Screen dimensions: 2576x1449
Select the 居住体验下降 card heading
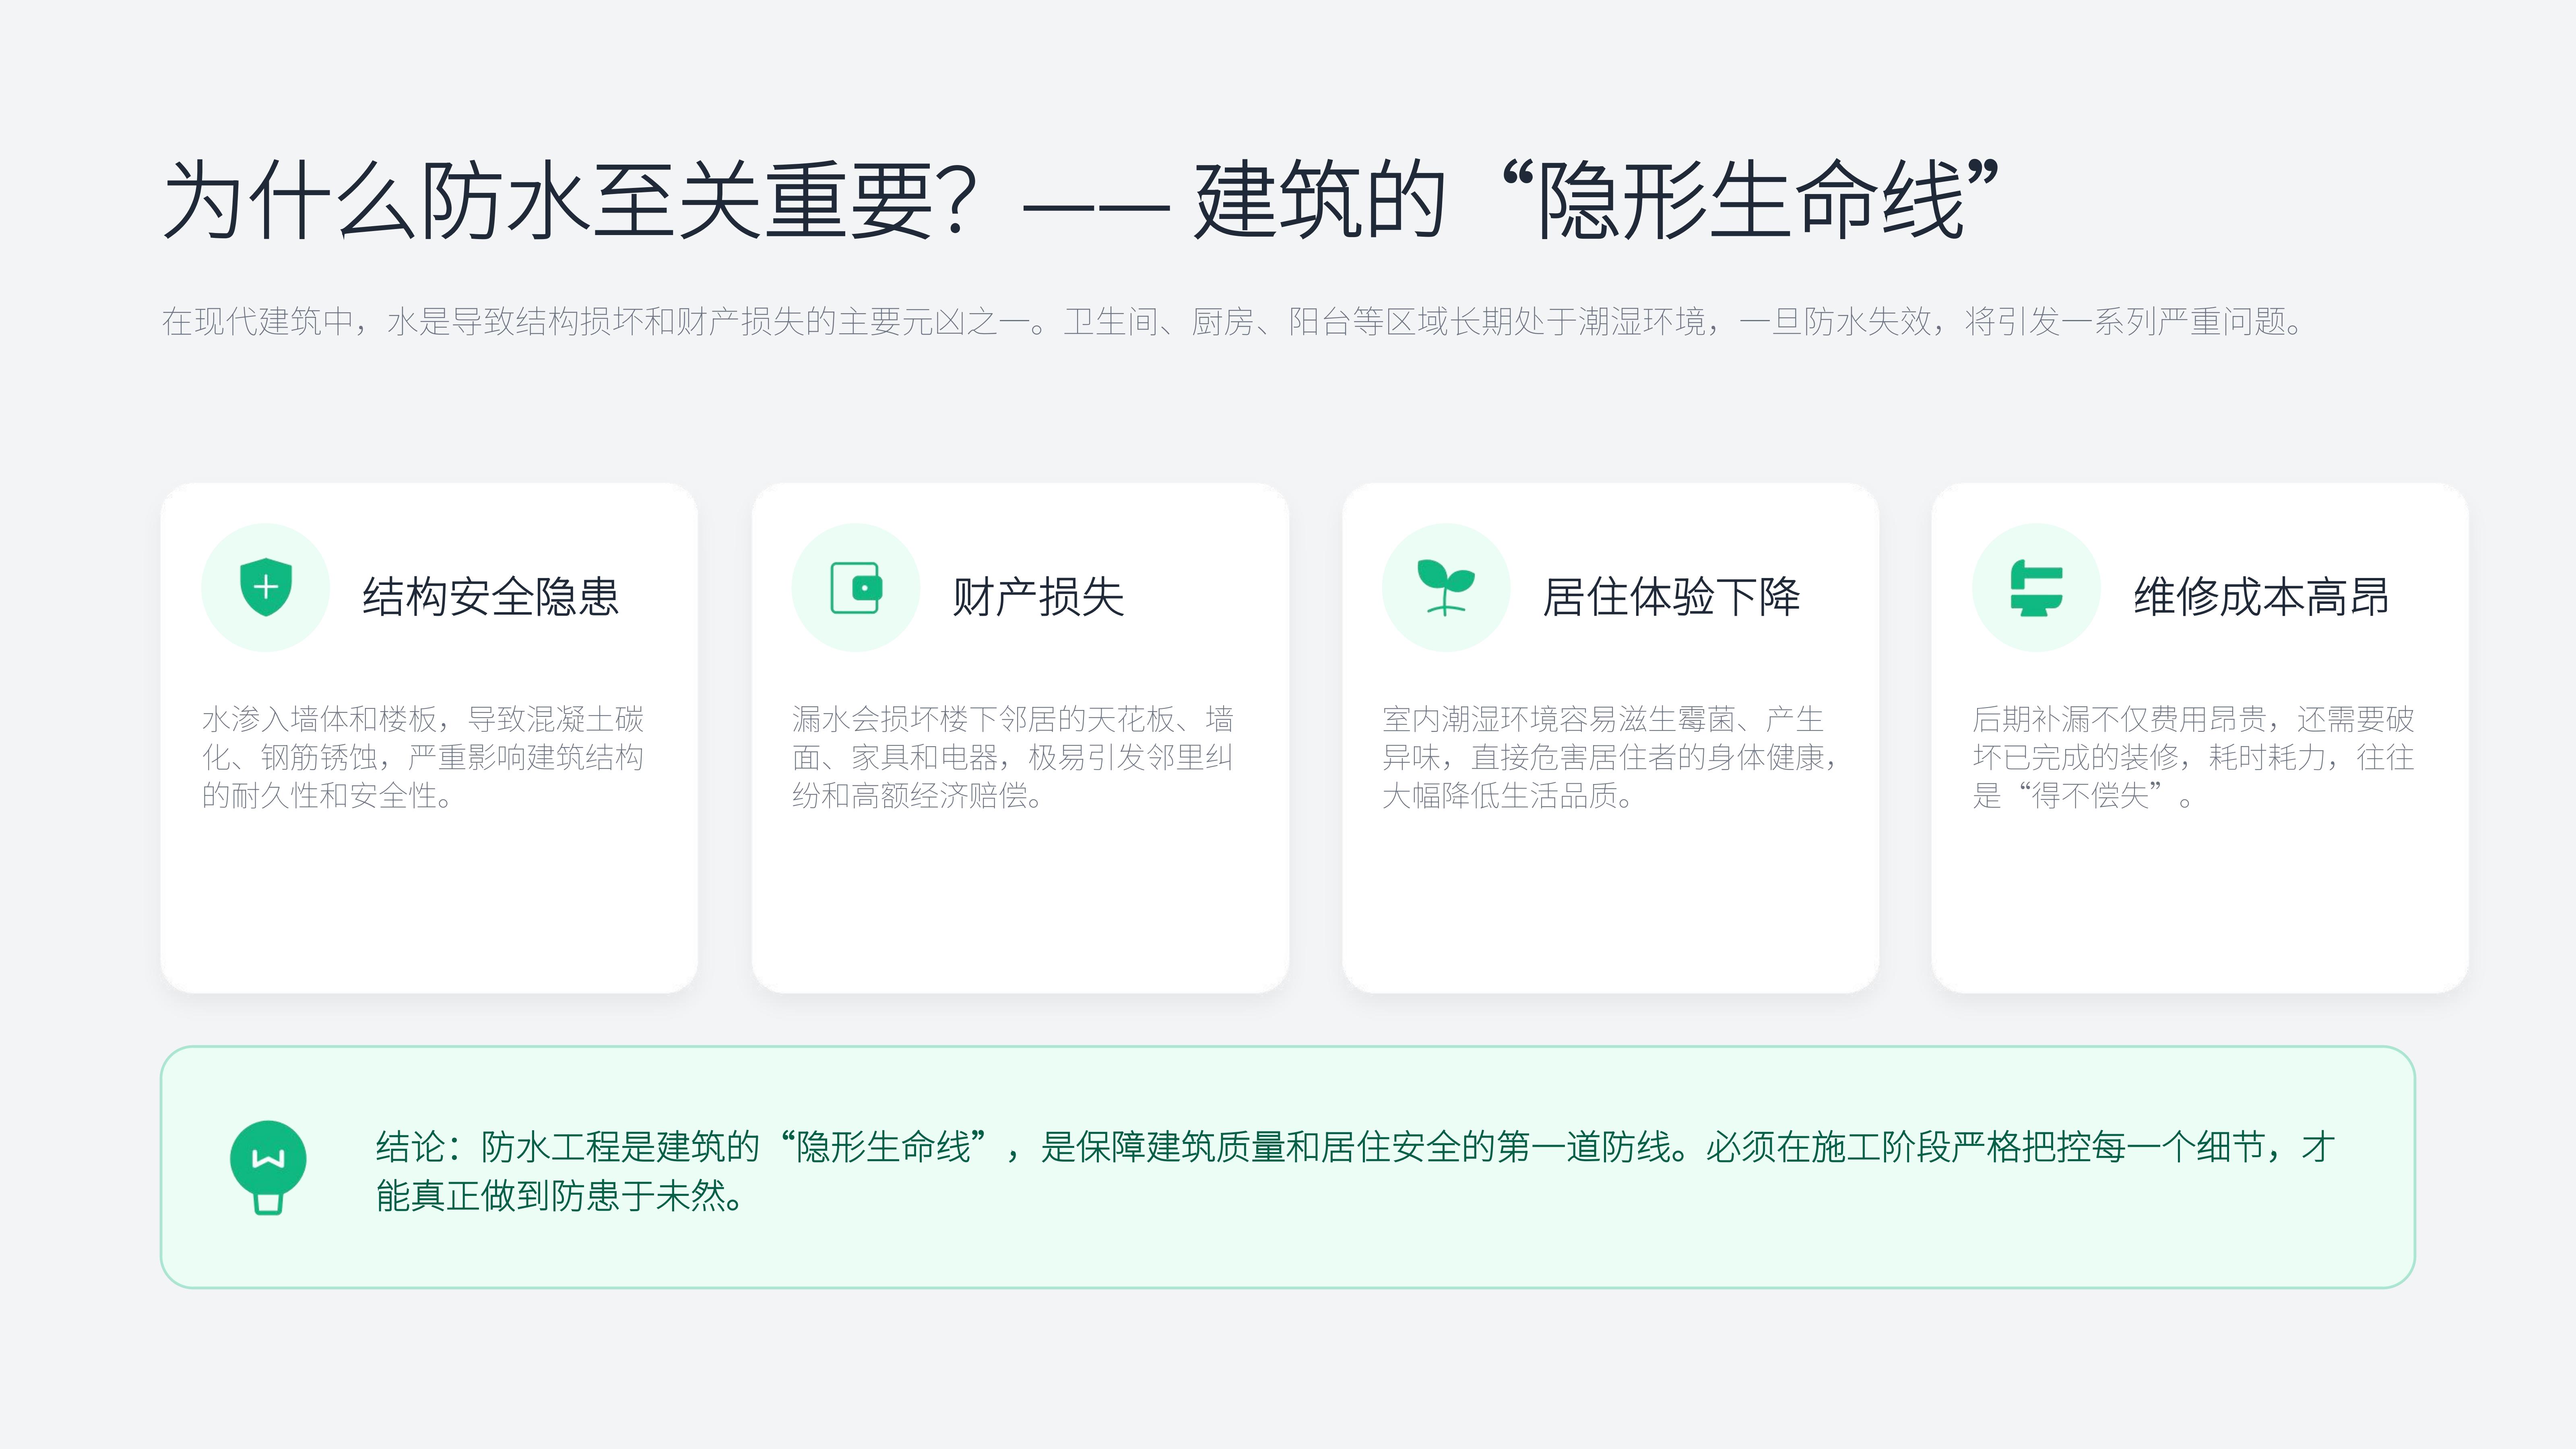click(1671, 597)
